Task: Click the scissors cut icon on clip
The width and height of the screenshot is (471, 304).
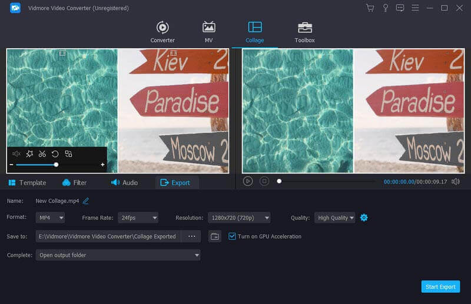Action: coord(42,154)
